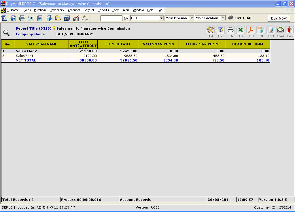Click the Exit power icon in toolbar
295x212 pixels.
[85, 18]
